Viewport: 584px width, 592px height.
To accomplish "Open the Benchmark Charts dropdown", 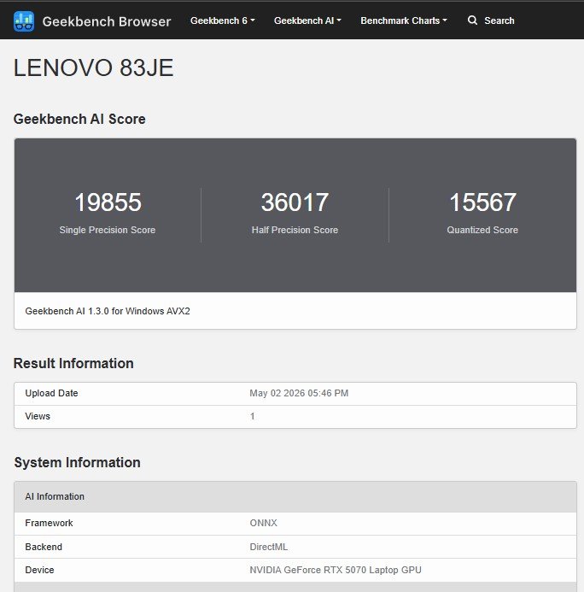I will (404, 21).
